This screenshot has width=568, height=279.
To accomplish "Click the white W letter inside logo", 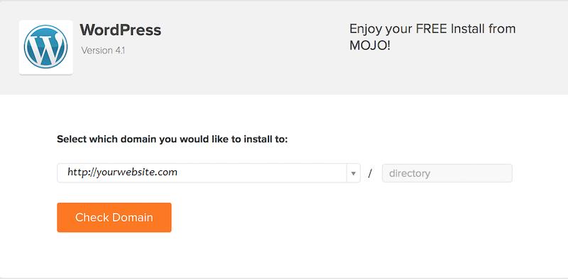I will click(x=45, y=48).
